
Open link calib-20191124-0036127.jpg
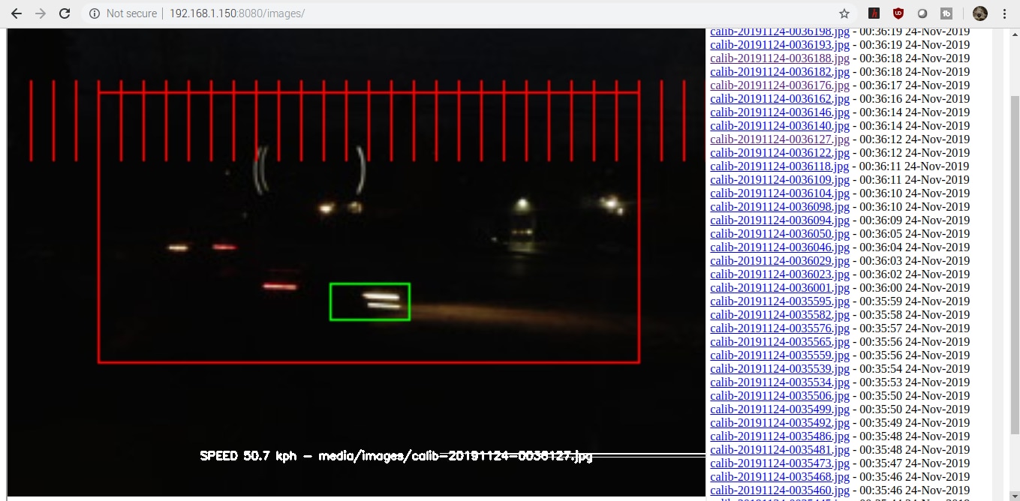pos(779,139)
